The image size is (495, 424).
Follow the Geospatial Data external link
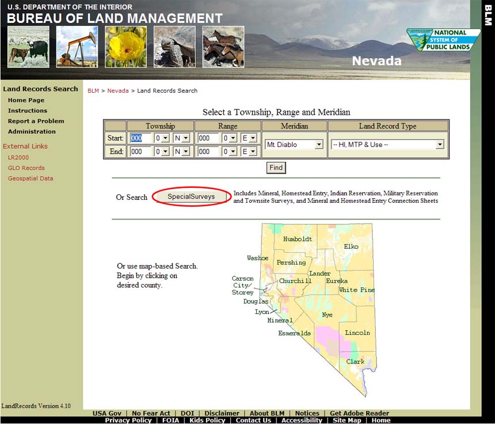[31, 178]
